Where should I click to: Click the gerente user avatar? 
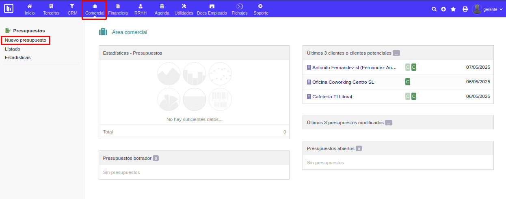477,9
